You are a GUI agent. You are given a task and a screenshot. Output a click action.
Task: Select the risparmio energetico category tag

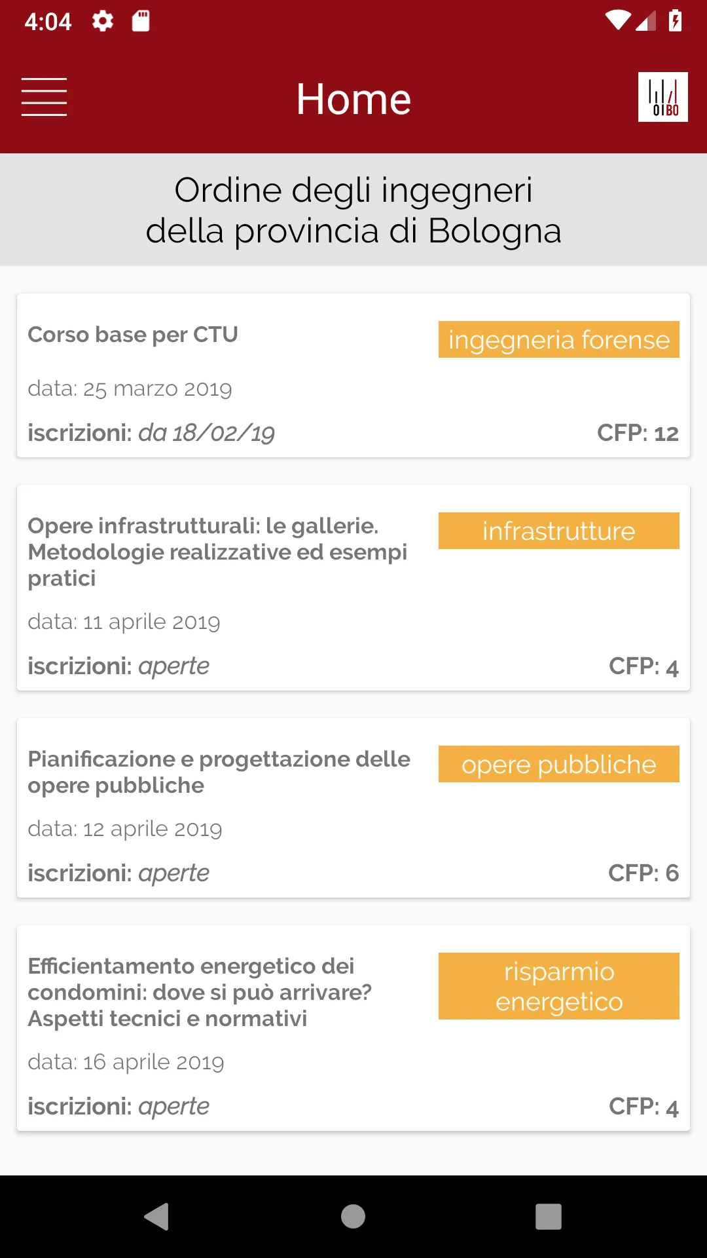click(558, 986)
